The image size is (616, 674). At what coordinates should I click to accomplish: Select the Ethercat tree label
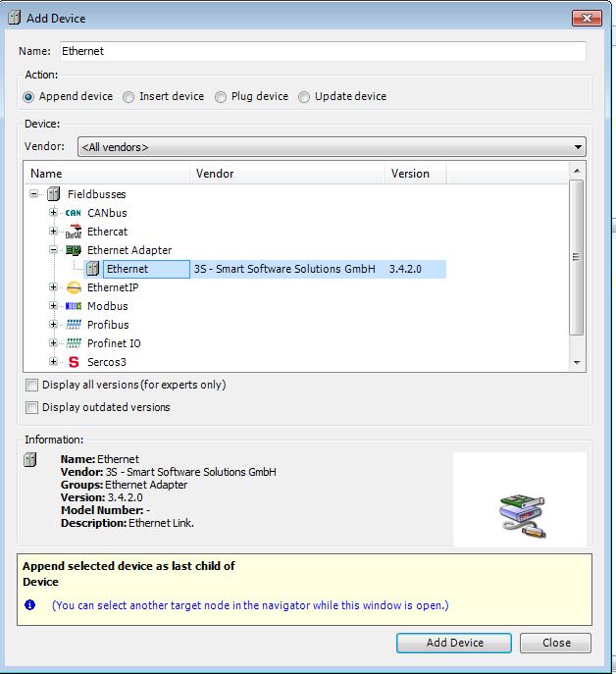click(108, 232)
